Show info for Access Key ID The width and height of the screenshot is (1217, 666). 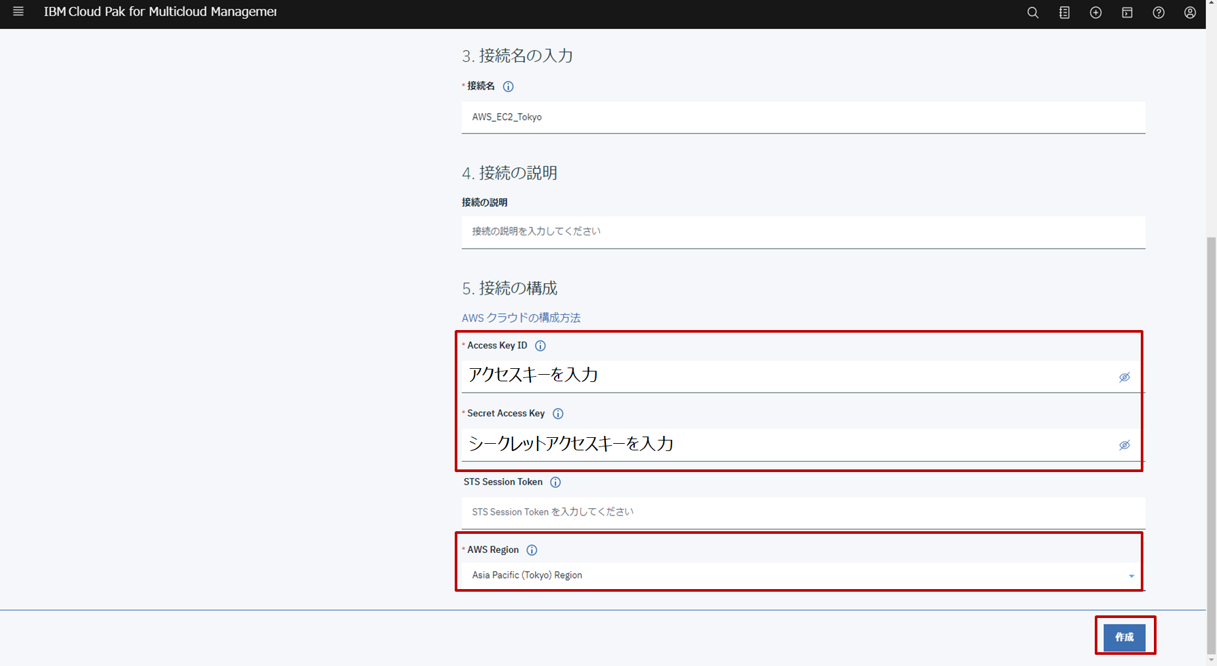pyautogui.click(x=540, y=346)
